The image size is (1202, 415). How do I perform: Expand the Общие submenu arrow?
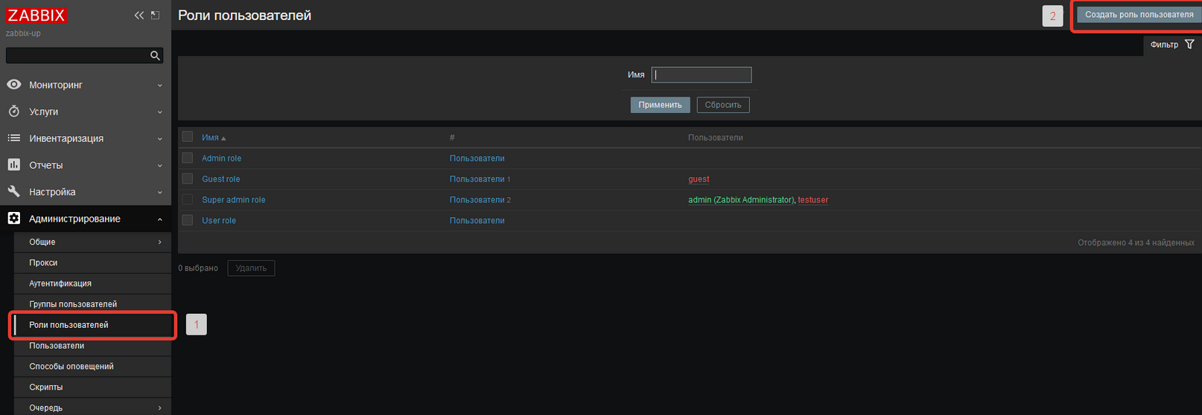[x=159, y=242]
